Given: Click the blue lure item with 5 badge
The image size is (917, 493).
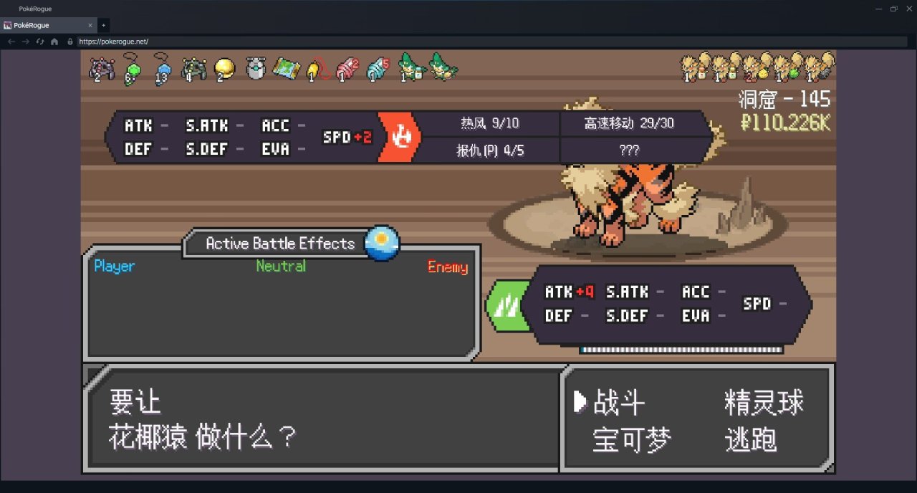Looking at the screenshot, I should coord(378,69).
